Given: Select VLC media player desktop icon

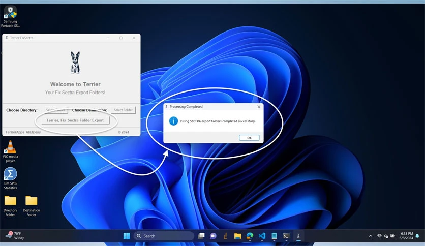Looking at the screenshot, I should [x=10, y=151].
